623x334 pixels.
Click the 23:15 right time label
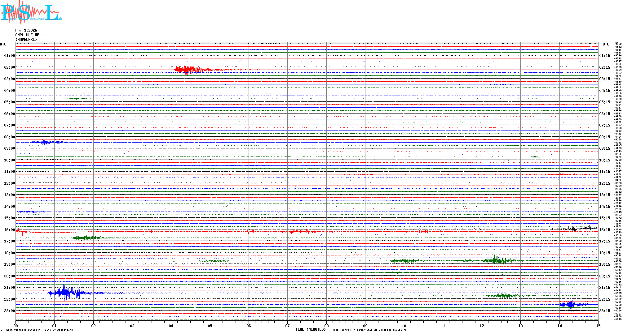(x=604, y=311)
